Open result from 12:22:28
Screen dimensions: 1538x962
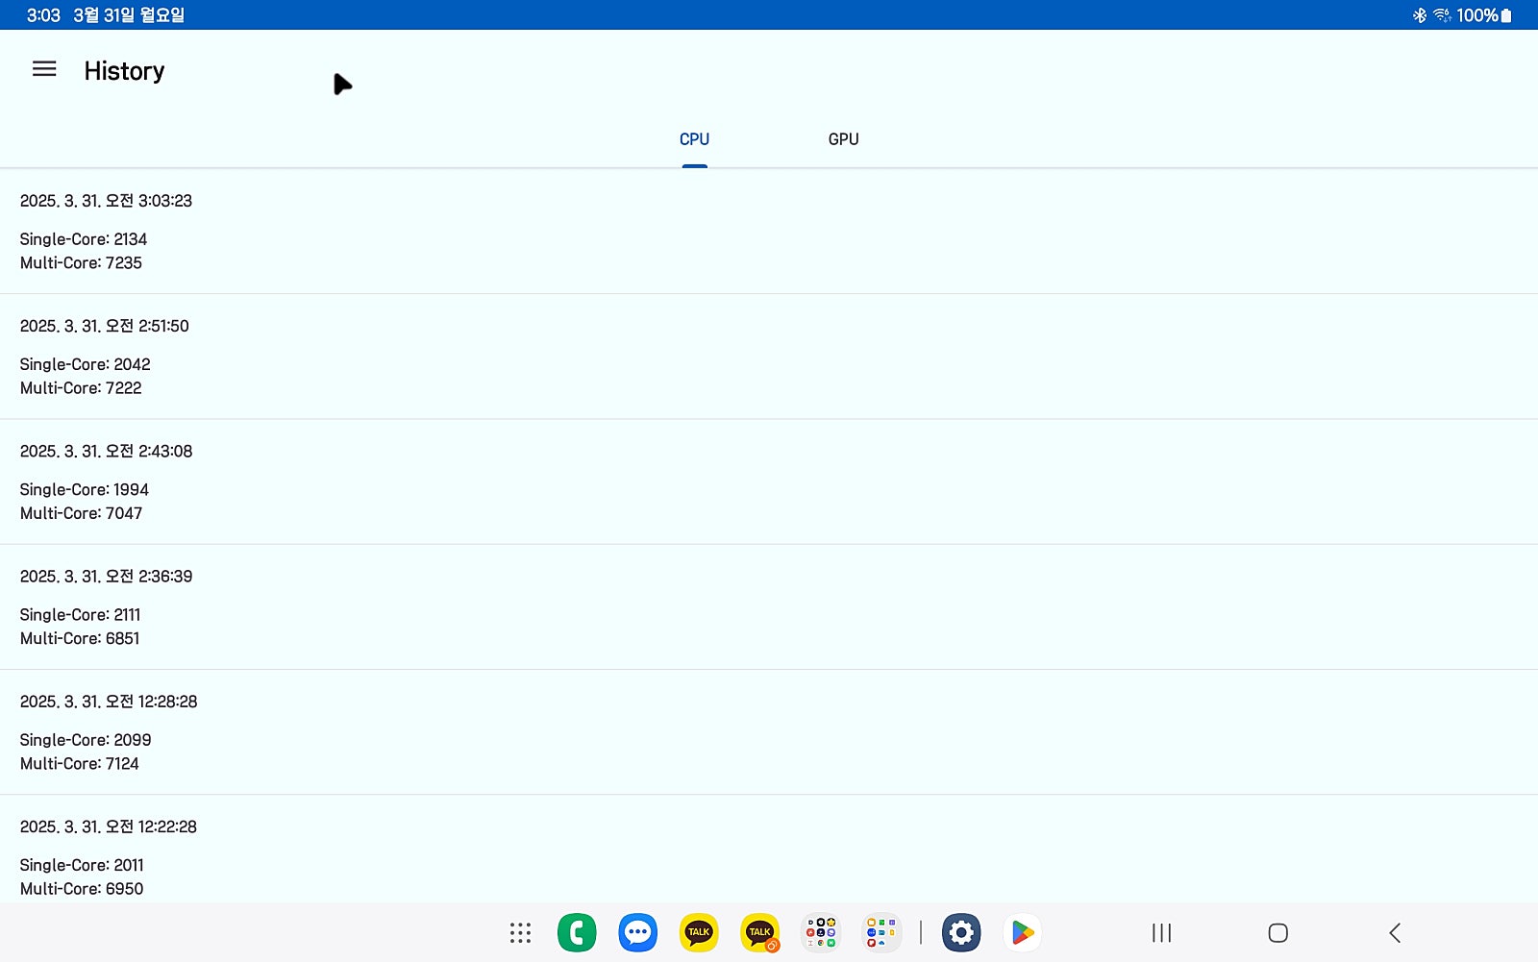pyautogui.click(x=769, y=850)
